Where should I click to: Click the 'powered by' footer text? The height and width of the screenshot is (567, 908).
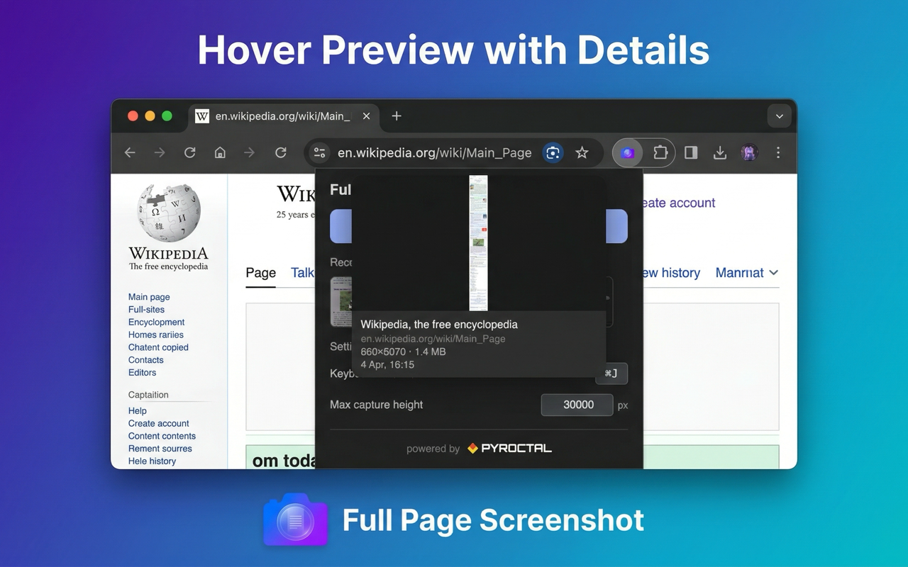point(433,449)
